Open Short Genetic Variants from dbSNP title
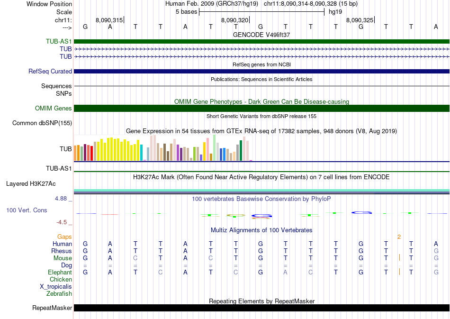 pyautogui.click(x=261, y=116)
